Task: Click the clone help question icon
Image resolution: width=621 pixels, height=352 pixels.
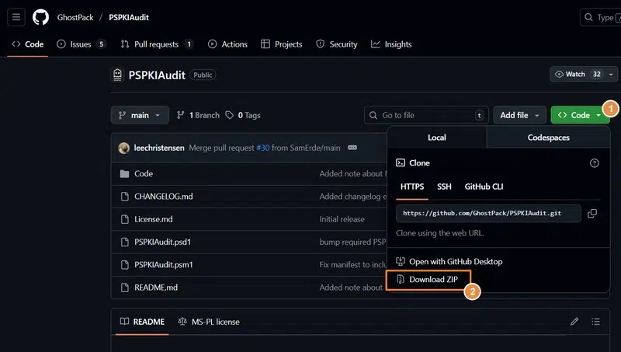Action: pyautogui.click(x=595, y=163)
